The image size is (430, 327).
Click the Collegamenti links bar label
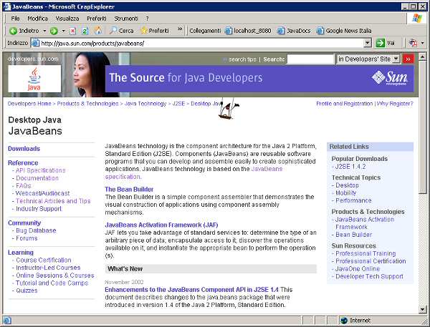[205, 31]
